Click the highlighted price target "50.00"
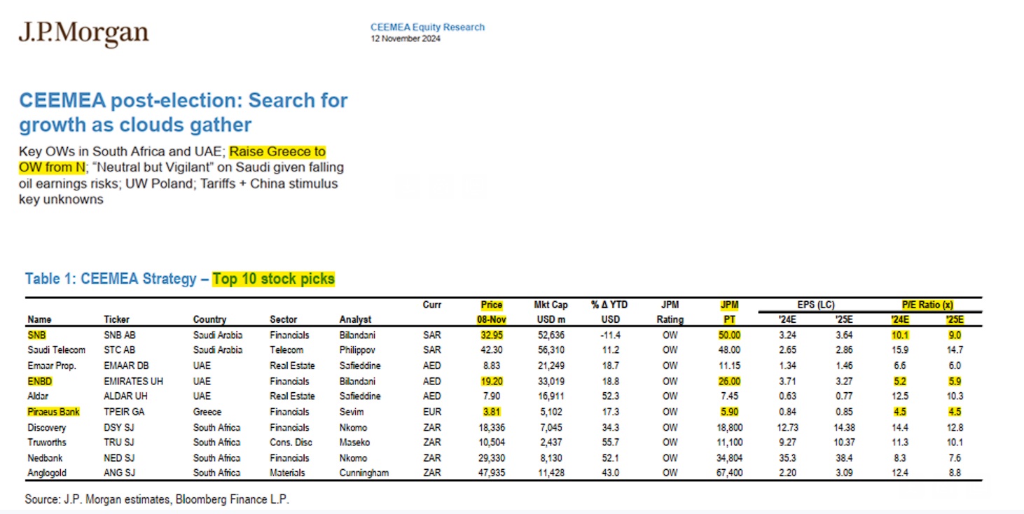This screenshot has width=1024, height=514. click(728, 335)
